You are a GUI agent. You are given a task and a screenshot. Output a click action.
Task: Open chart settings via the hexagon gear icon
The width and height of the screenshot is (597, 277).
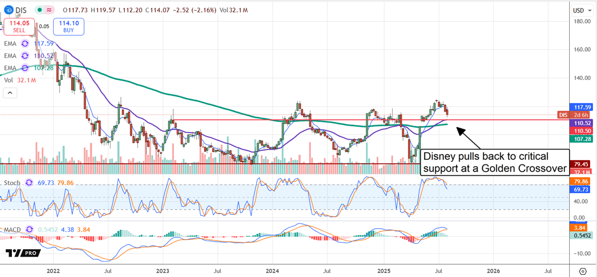tap(583, 271)
